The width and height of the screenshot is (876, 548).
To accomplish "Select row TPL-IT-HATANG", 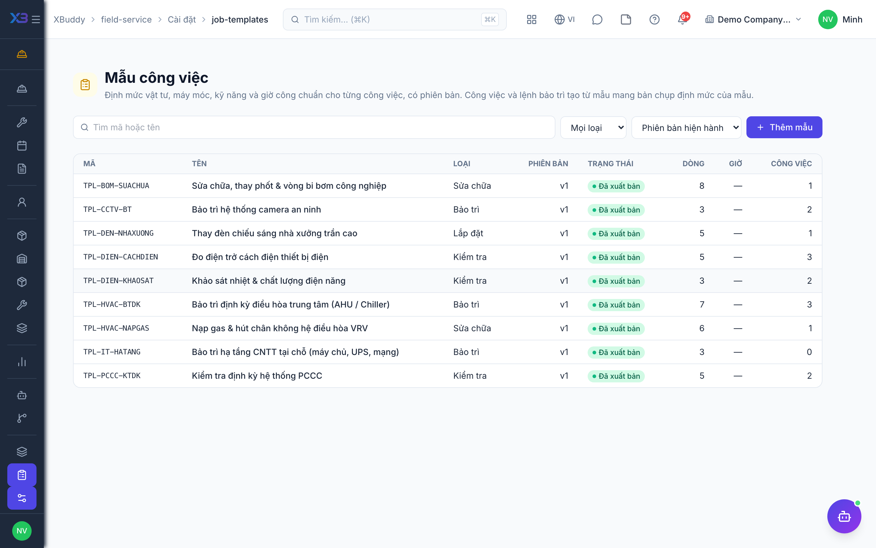I will click(x=447, y=352).
